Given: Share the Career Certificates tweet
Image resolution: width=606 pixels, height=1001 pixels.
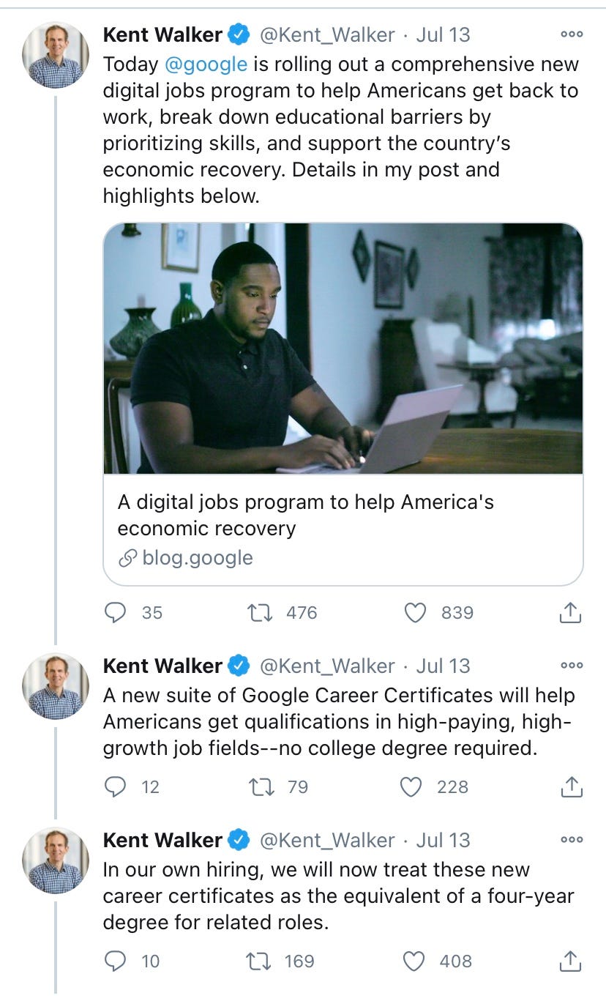Looking at the screenshot, I should [x=570, y=787].
